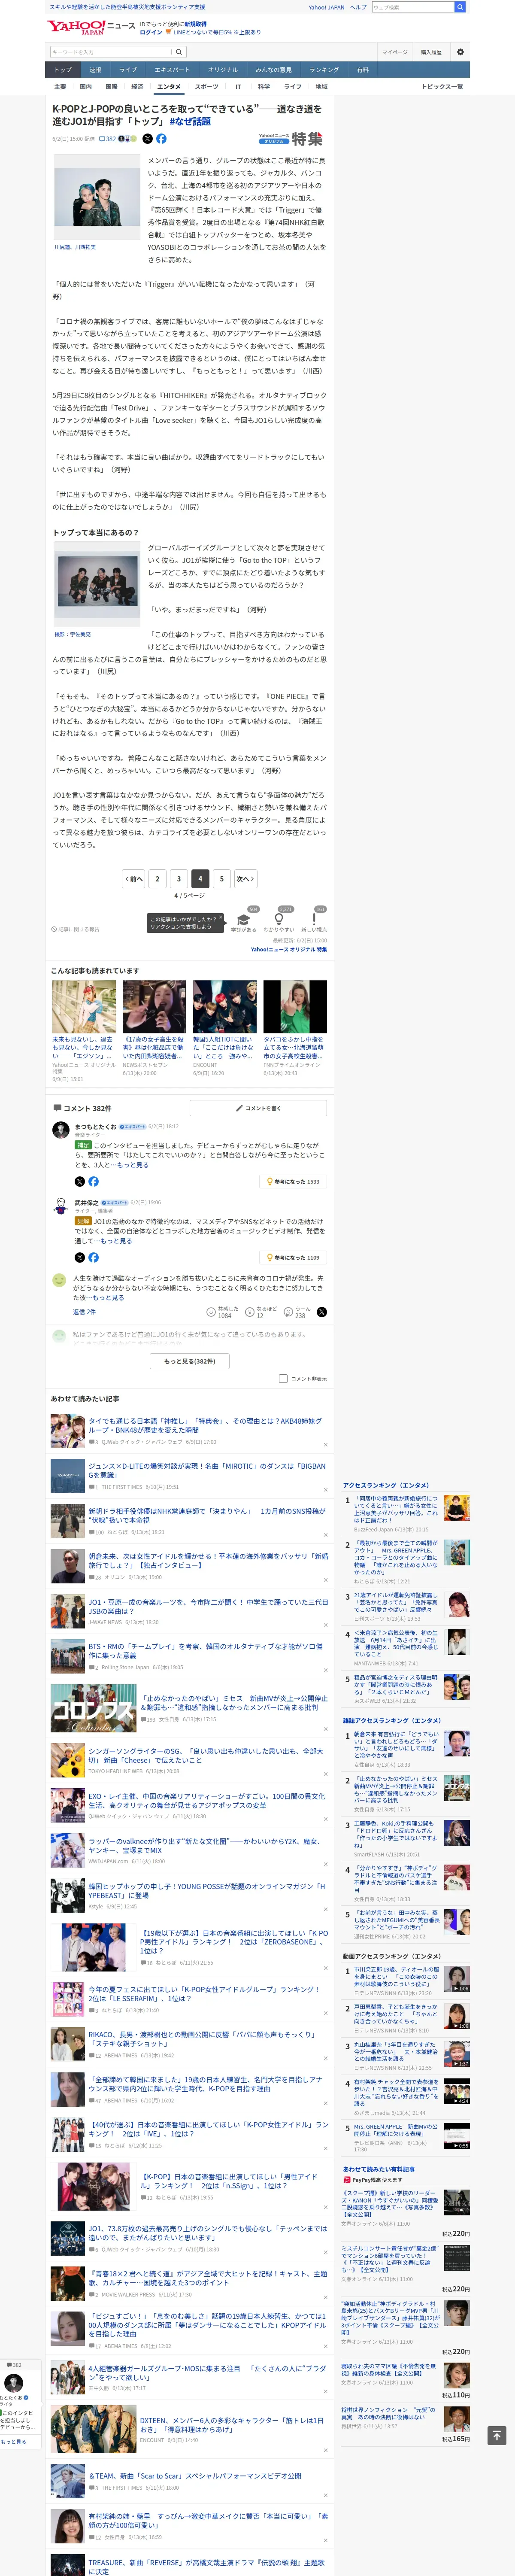The image size is (515, 2576).
Task: Expand まつもとたくお's comment with もっと見る
Action: click(132, 1165)
